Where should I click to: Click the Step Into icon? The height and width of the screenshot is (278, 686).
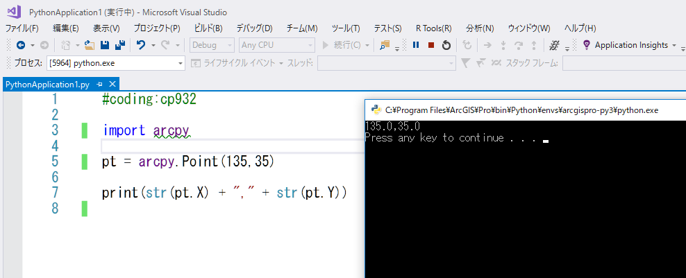pyautogui.click(x=503, y=45)
